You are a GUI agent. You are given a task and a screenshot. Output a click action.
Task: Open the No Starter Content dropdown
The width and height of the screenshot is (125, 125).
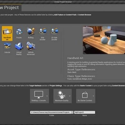86,96
